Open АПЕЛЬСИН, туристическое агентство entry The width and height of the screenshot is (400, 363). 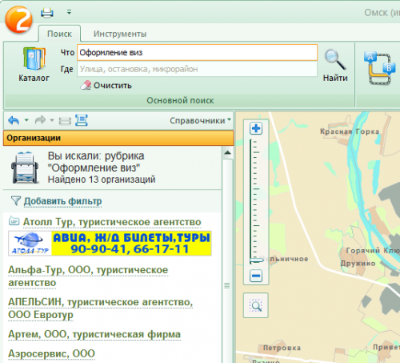[x=100, y=309]
